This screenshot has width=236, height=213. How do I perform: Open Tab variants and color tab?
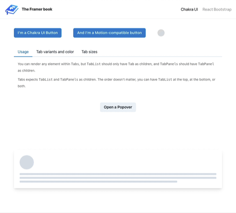tap(55, 52)
